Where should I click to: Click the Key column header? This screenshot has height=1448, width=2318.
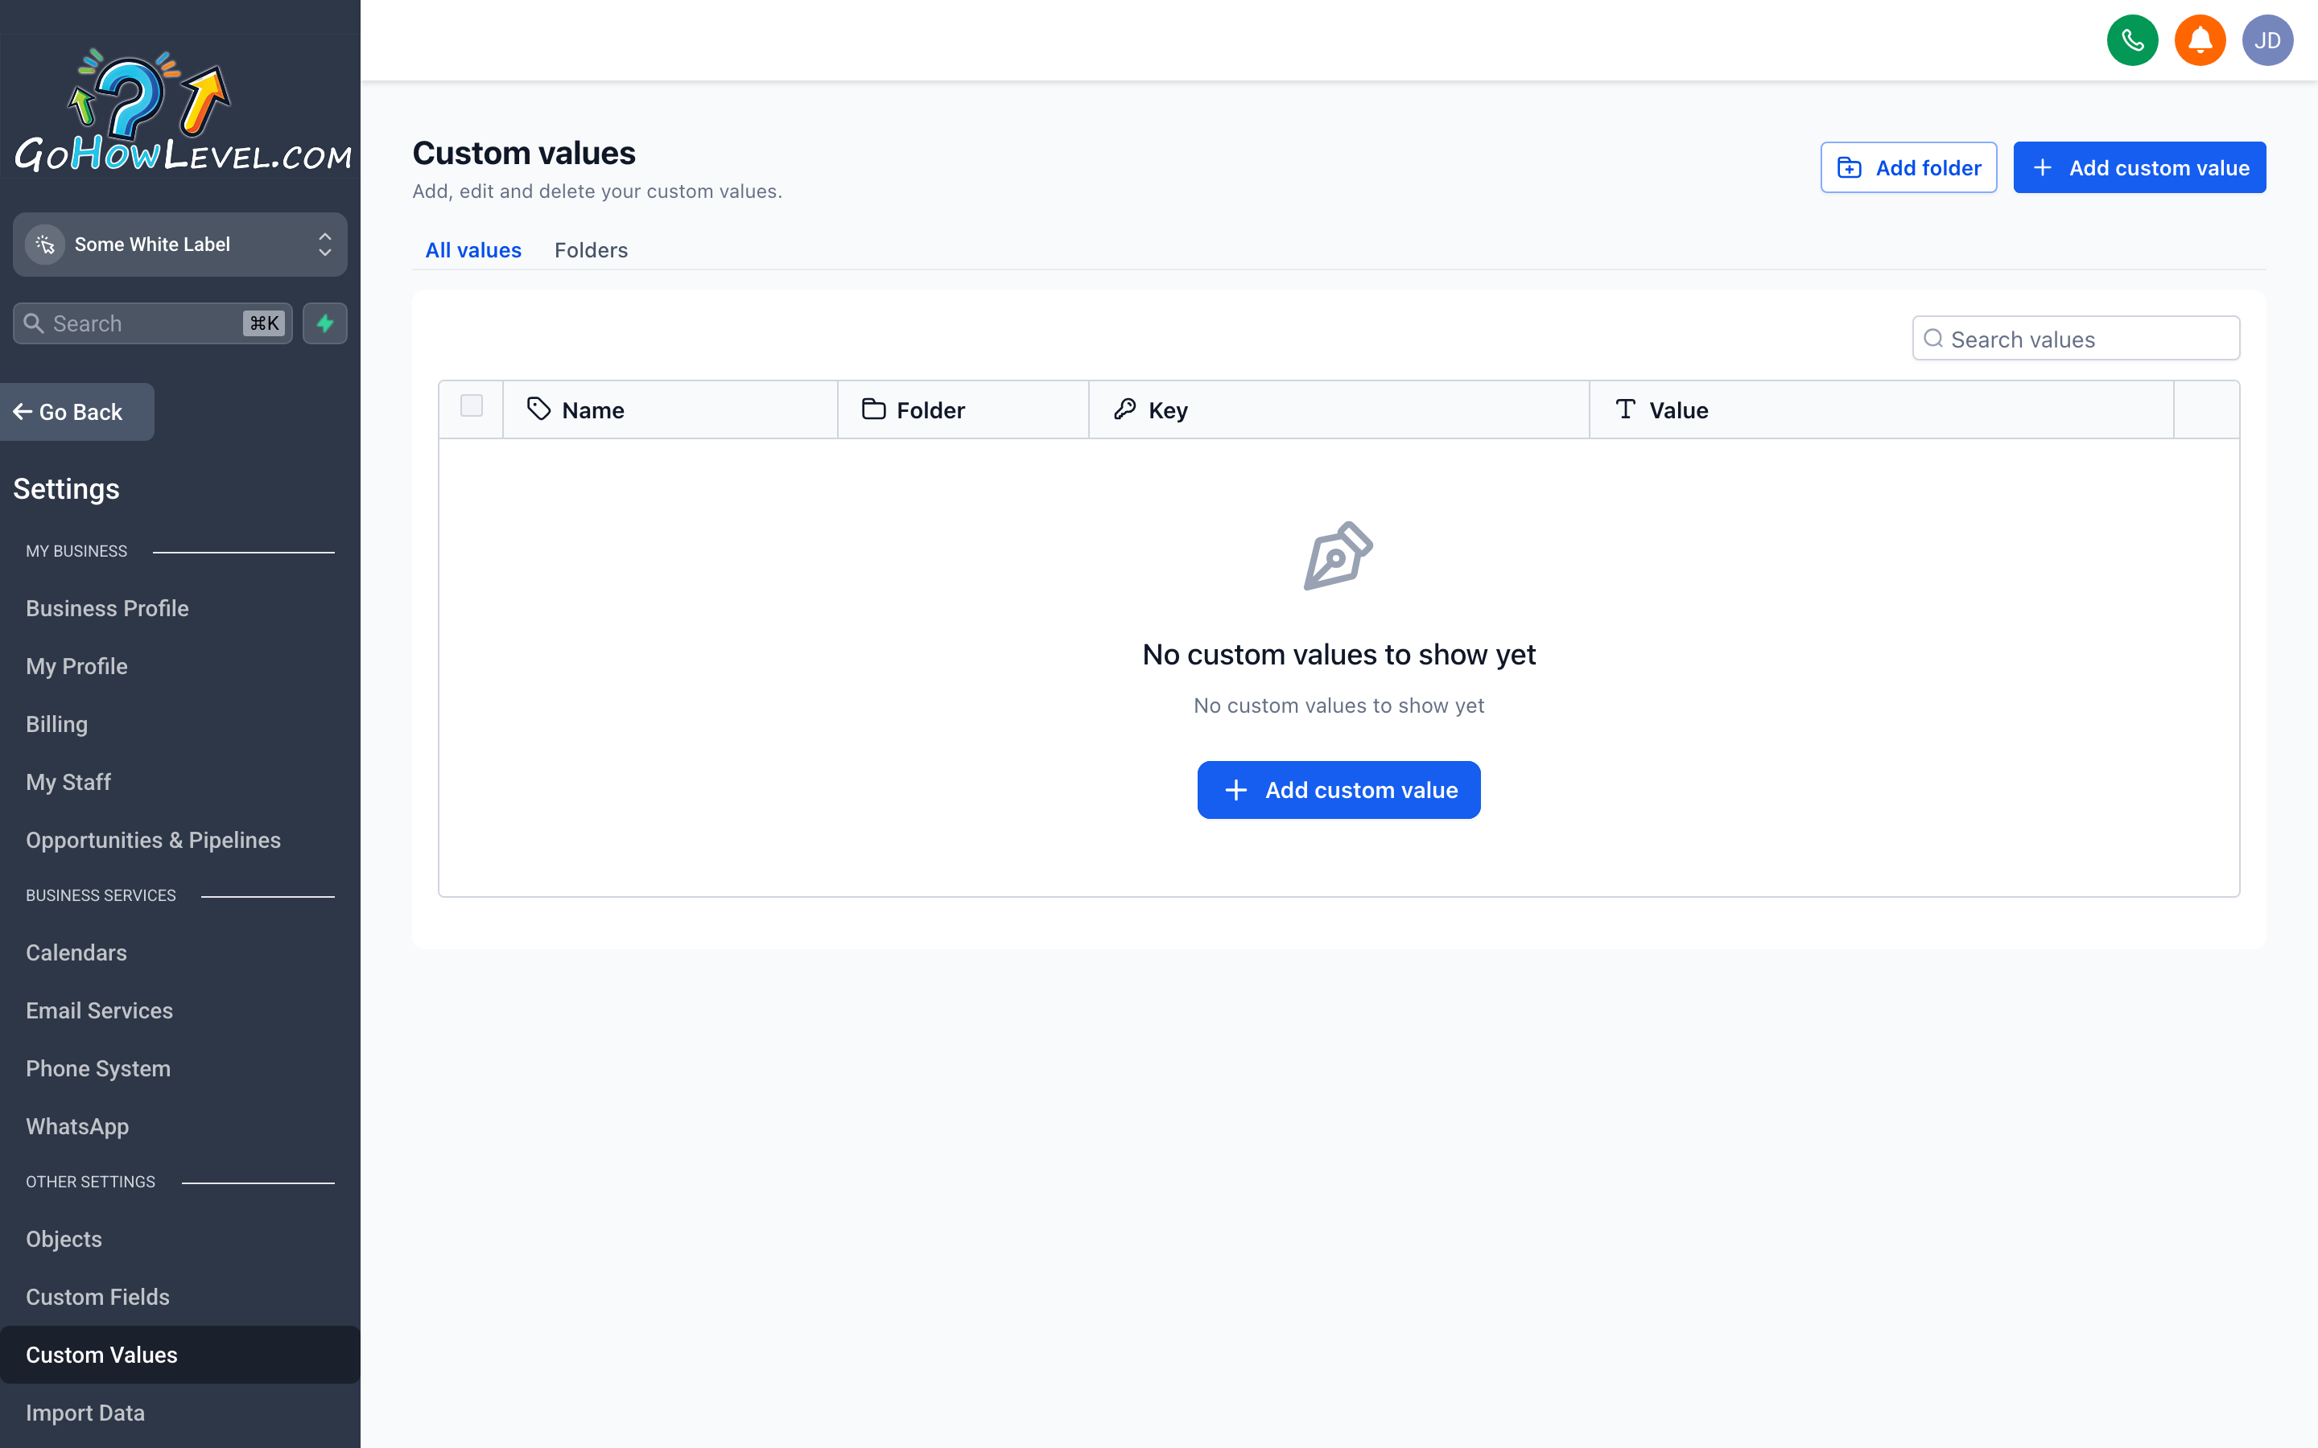(1338, 410)
